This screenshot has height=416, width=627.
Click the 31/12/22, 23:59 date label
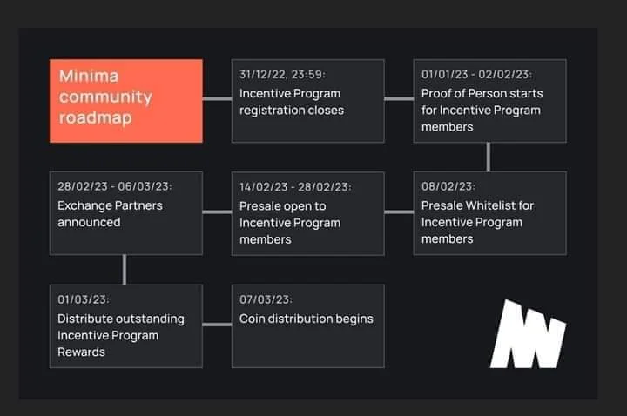[283, 74]
